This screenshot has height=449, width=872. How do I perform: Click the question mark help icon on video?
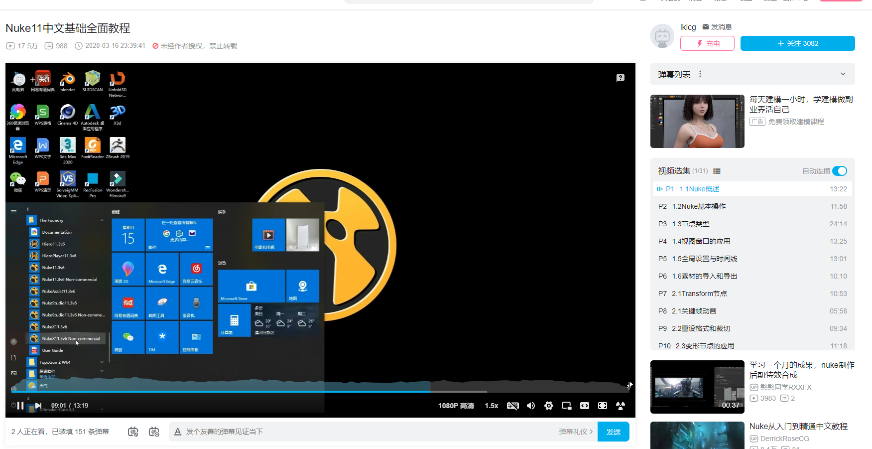point(621,78)
